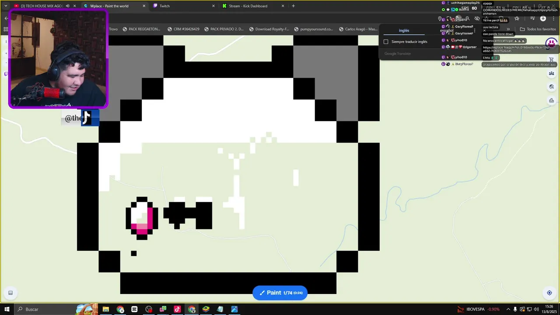Screen dimensions: 560x315
Task: Open the Wplace map search button
Action: tap(551, 87)
